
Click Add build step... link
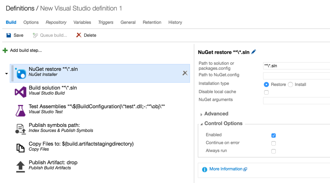click(x=26, y=50)
